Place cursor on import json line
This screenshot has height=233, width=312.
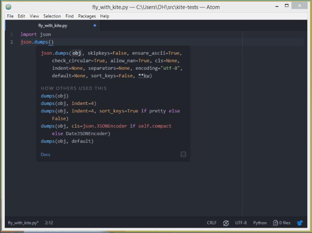[36, 34]
